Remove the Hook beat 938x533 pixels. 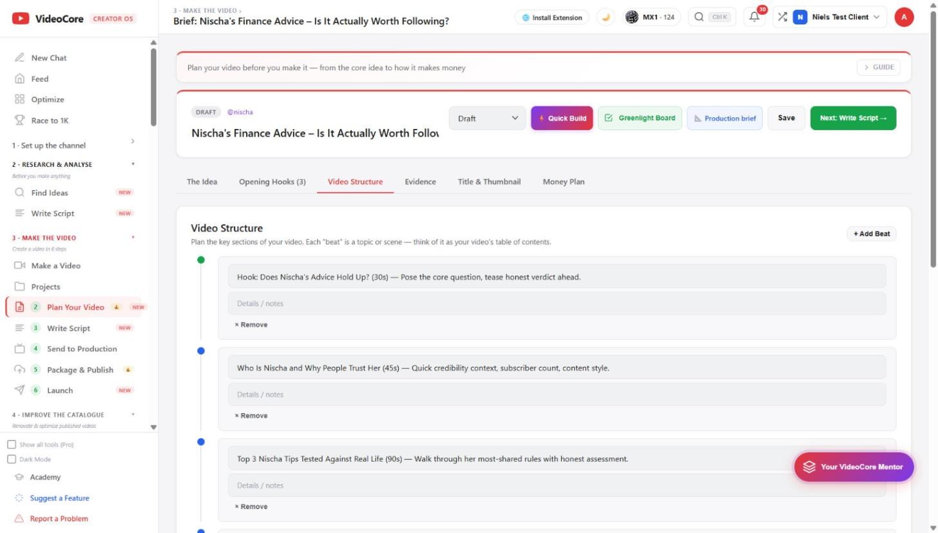click(251, 325)
